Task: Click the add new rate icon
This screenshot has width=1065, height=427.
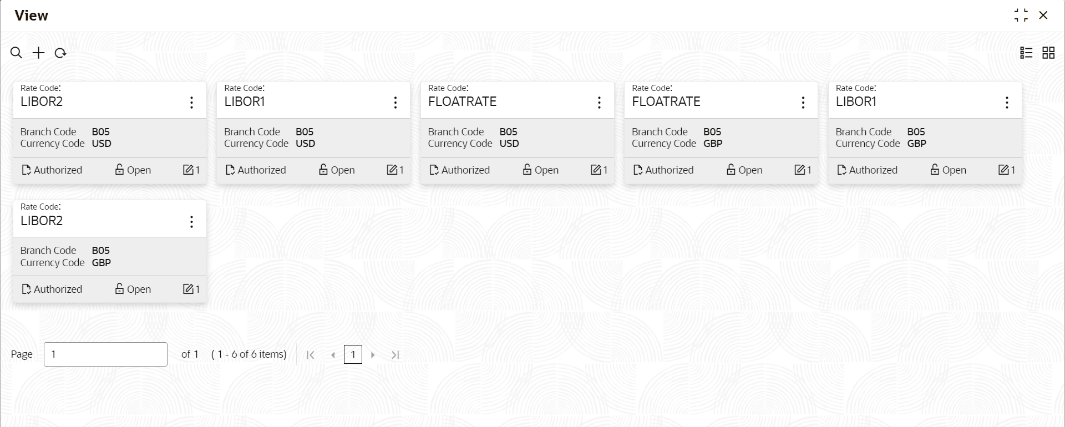Action: coord(38,52)
